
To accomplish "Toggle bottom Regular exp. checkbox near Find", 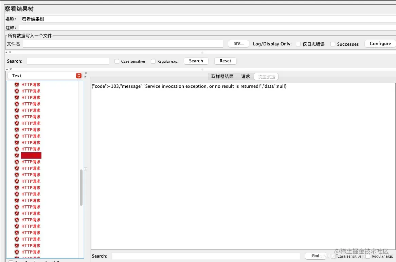I will (368, 256).
